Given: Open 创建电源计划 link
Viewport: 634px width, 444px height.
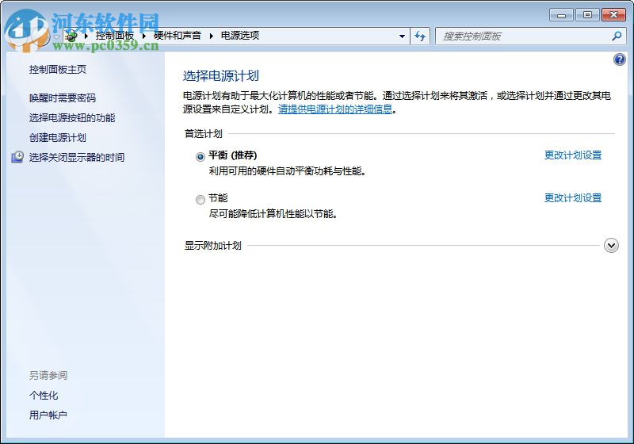Looking at the screenshot, I should (x=57, y=137).
